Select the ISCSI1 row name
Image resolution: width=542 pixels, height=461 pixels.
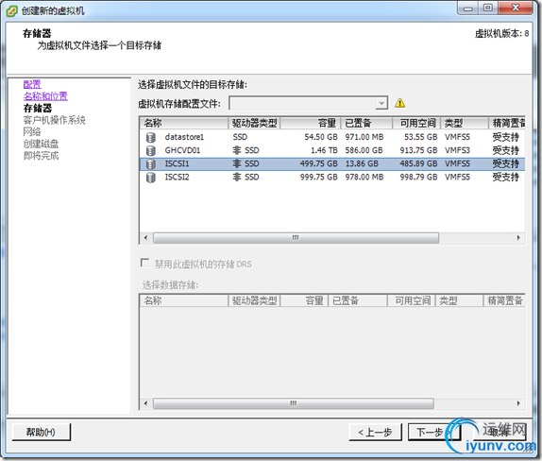[x=177, y=163]
